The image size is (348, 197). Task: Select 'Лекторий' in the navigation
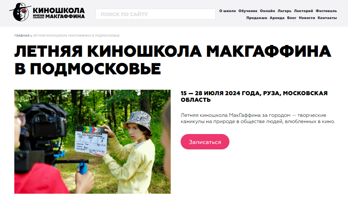tap(303, 11)
